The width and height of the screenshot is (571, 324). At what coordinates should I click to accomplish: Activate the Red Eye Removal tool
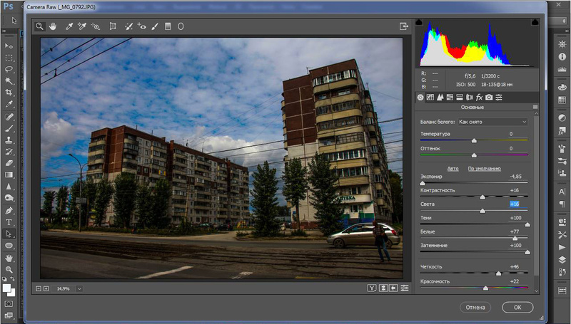coord(141,26)
